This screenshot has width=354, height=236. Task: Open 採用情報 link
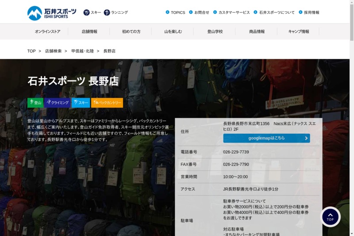(x=312, y=12)
